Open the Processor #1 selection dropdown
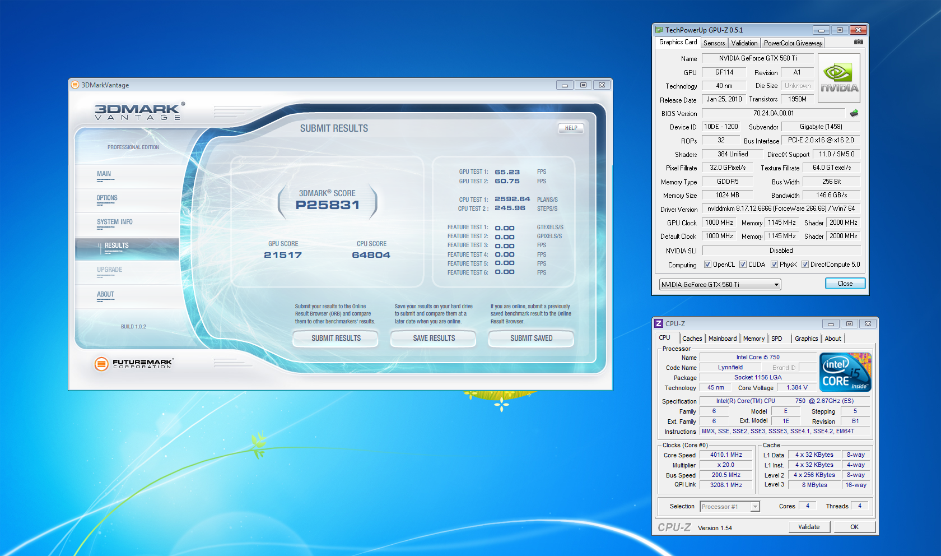 [729, 507]
